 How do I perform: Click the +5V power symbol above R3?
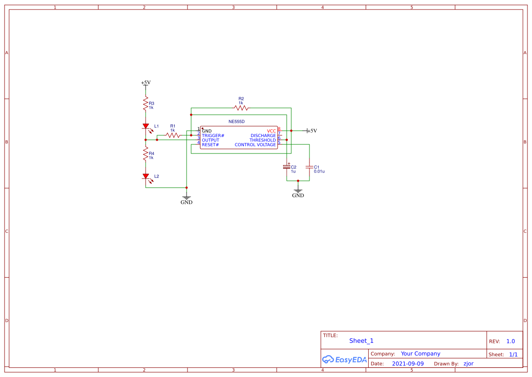[x=146, y=83]
